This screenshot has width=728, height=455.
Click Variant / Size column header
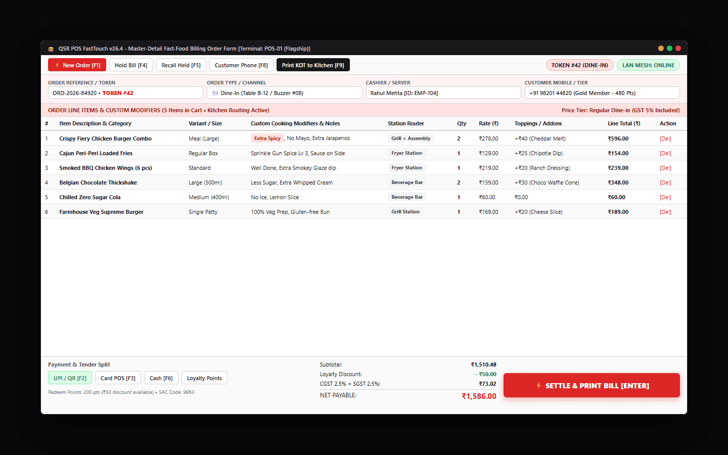click(205, 123)
